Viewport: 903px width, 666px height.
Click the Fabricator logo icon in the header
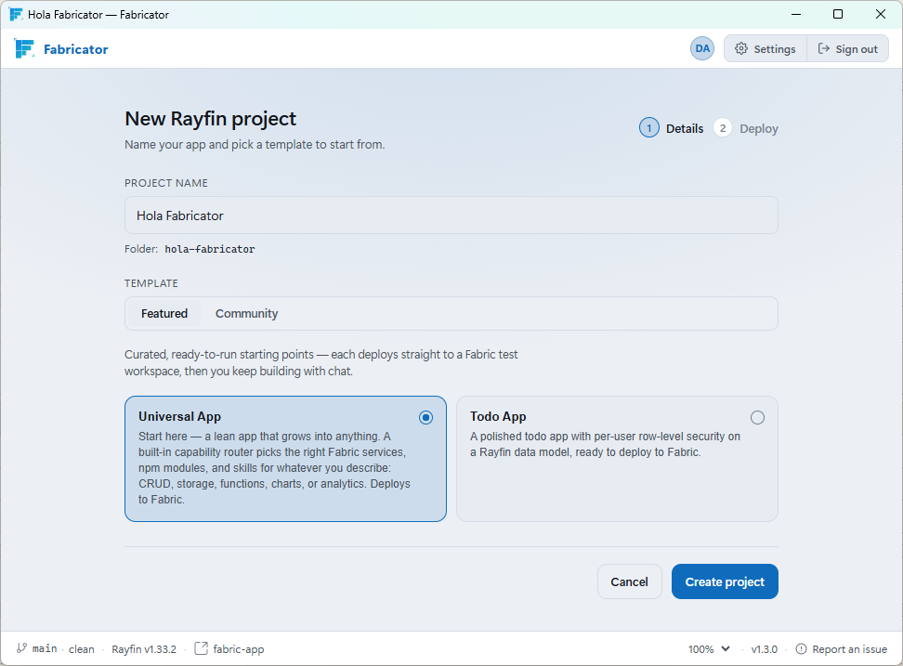(24, 49)
